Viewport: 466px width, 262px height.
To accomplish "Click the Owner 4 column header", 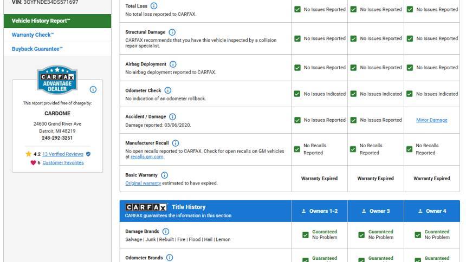I will coord(432,211).
